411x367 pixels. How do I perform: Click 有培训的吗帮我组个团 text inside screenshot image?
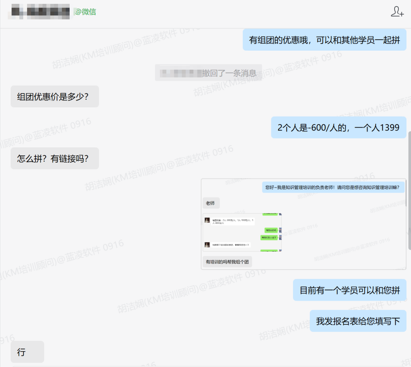coord(227,262)
